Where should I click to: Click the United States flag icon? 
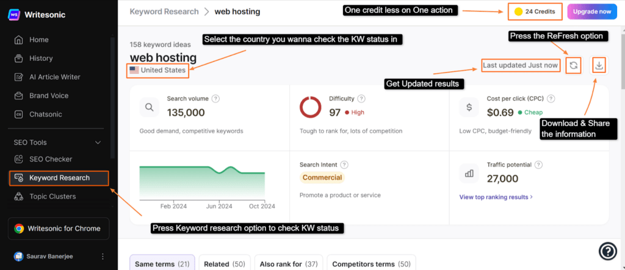pos(134,70)
